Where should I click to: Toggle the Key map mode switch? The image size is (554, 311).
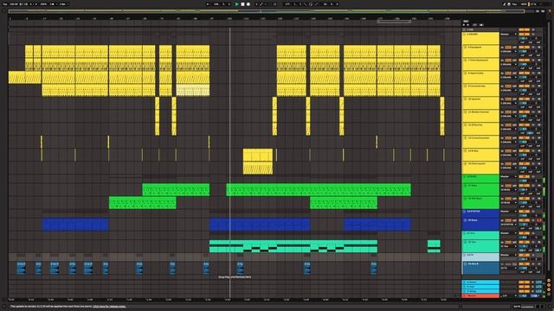514,4
